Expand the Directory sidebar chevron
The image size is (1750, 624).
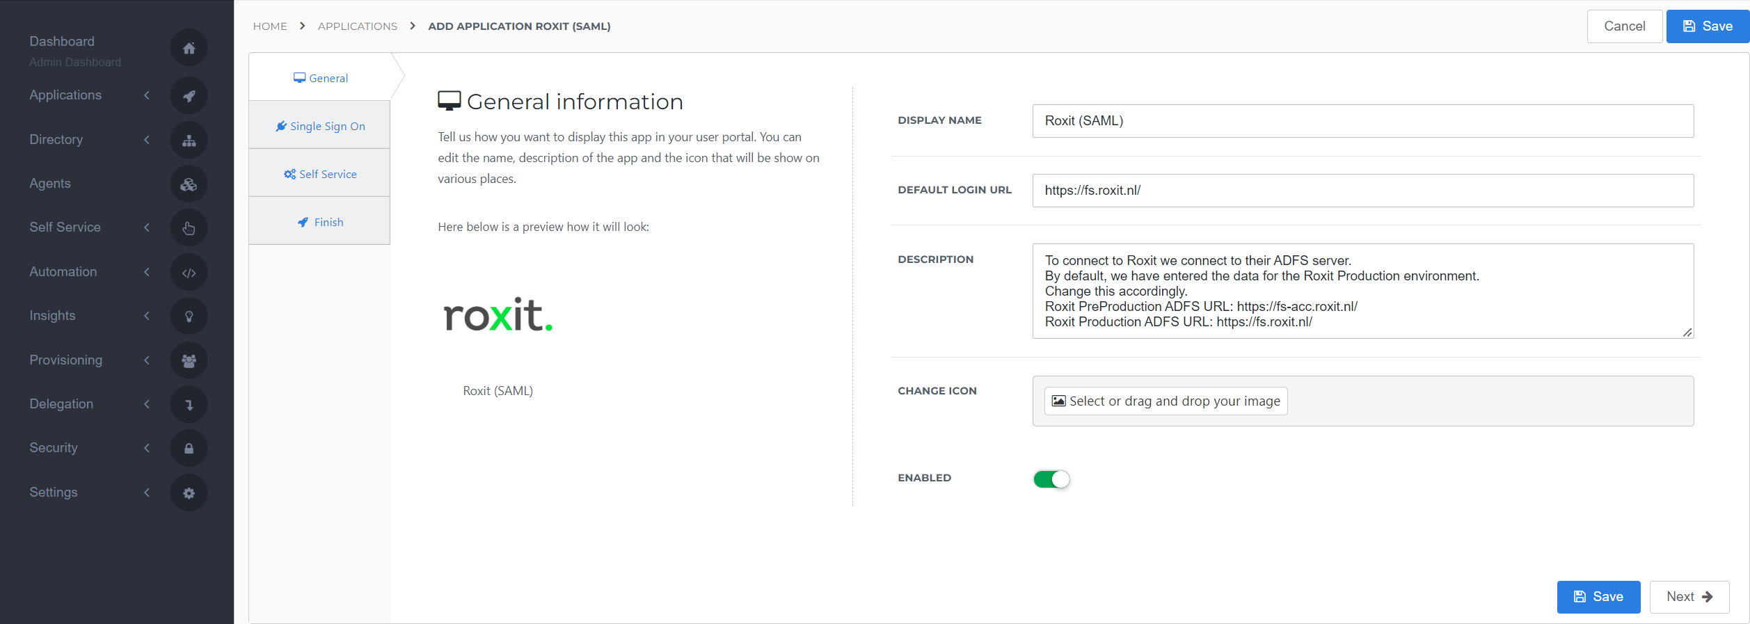pos(147,140)
